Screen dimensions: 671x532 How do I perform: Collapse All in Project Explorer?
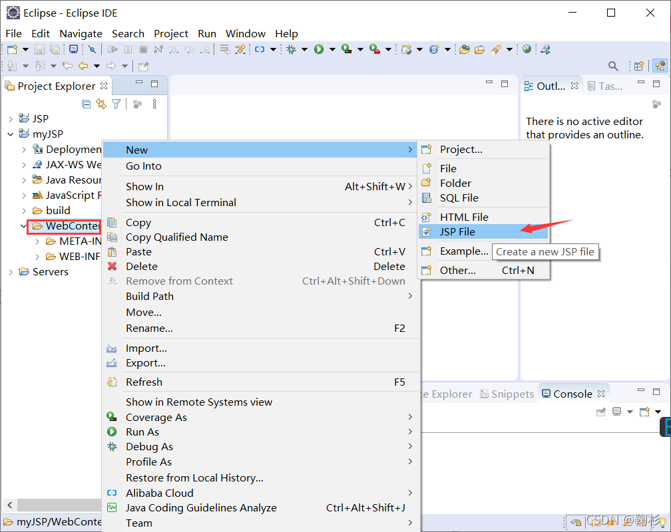point(86,104)
